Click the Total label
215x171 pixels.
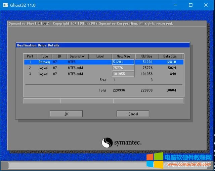click(102, 90)
